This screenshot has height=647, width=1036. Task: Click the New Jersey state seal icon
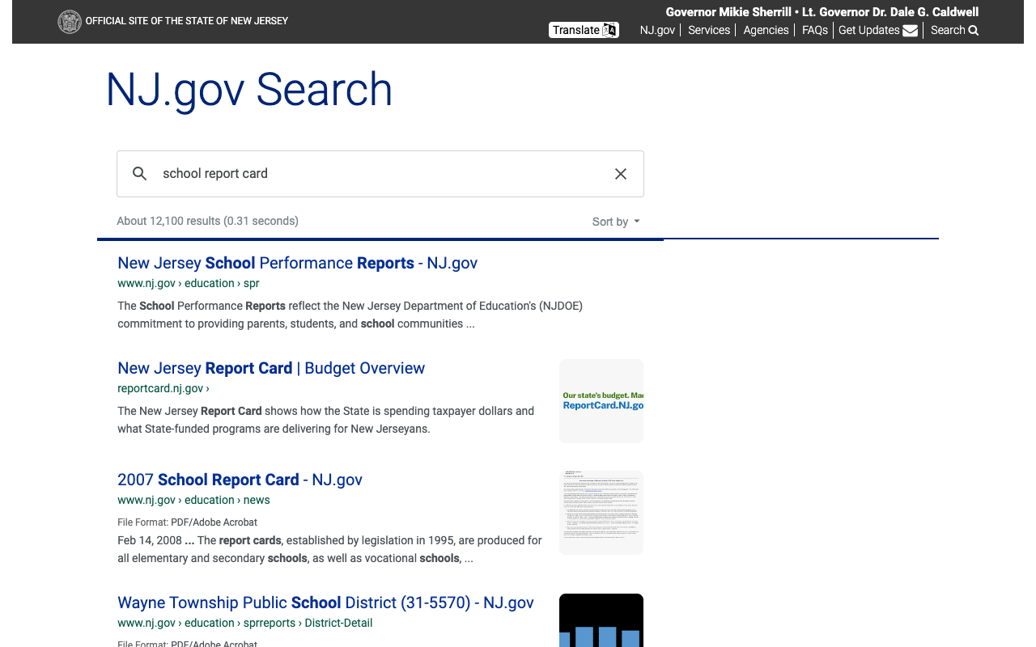pyautogui.click(x=70, y=21)
